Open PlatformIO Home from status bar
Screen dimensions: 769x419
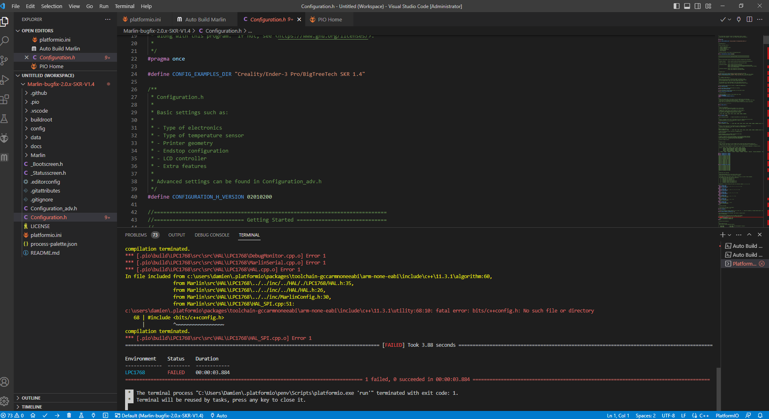[x=33, y=415]
